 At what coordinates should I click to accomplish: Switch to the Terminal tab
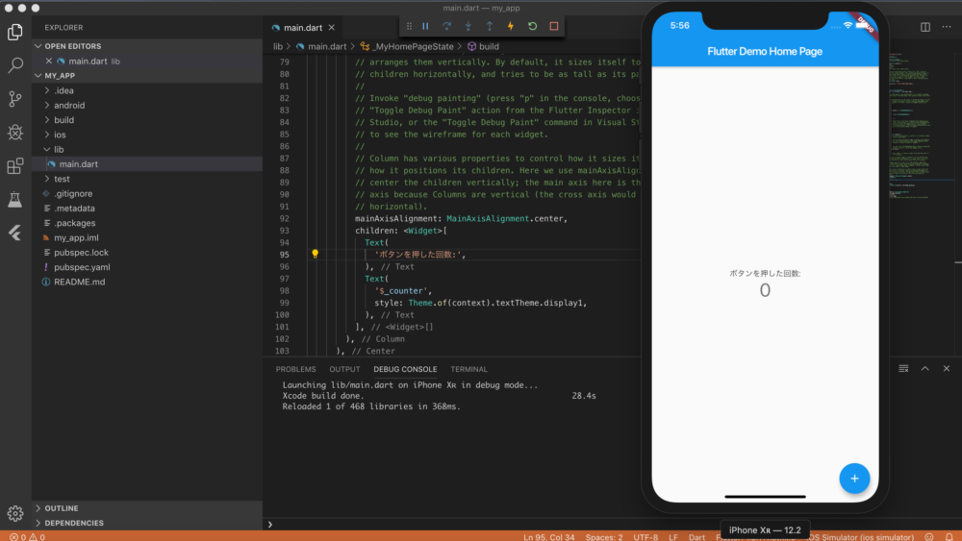(468, 369)
